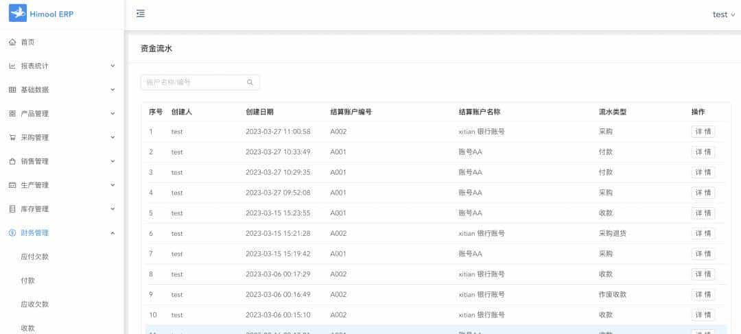Click 详情 for row 4
The width and height of the screenshot is (741, 334).
pyautogui.click(x=703, y=193)
